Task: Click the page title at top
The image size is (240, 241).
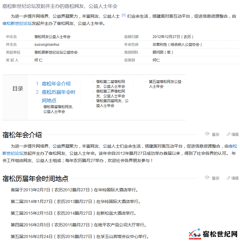Action: tap(60, 6)
